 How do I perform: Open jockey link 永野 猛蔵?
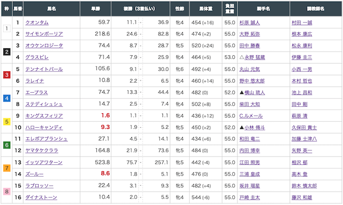255,57
